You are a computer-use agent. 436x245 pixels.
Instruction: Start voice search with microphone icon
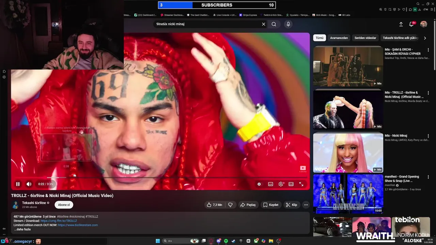(288, 24)
